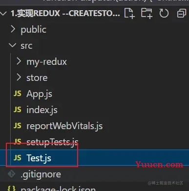The image size is (189, 191).
Task: Click the git icon beside .gitignore
Action: click(x=12, y=174)
